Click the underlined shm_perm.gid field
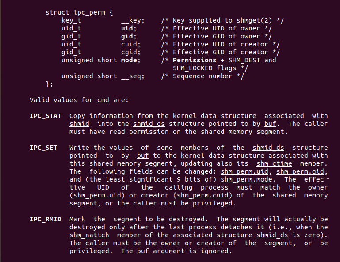Image resolution: width=340 pixels, height=262 pixels. coord(300,171)
